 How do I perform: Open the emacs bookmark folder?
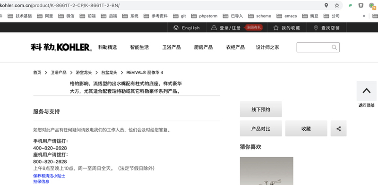[x=287, y=16]
